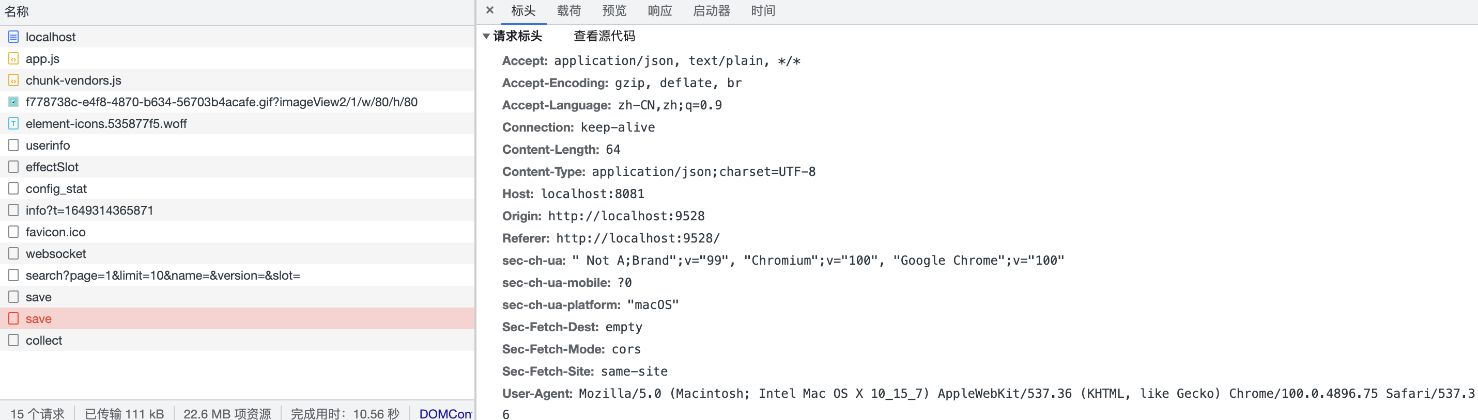Click the red failed save request icon
This screenshot has height=420, width=1478.
click(x=13, y=318)
